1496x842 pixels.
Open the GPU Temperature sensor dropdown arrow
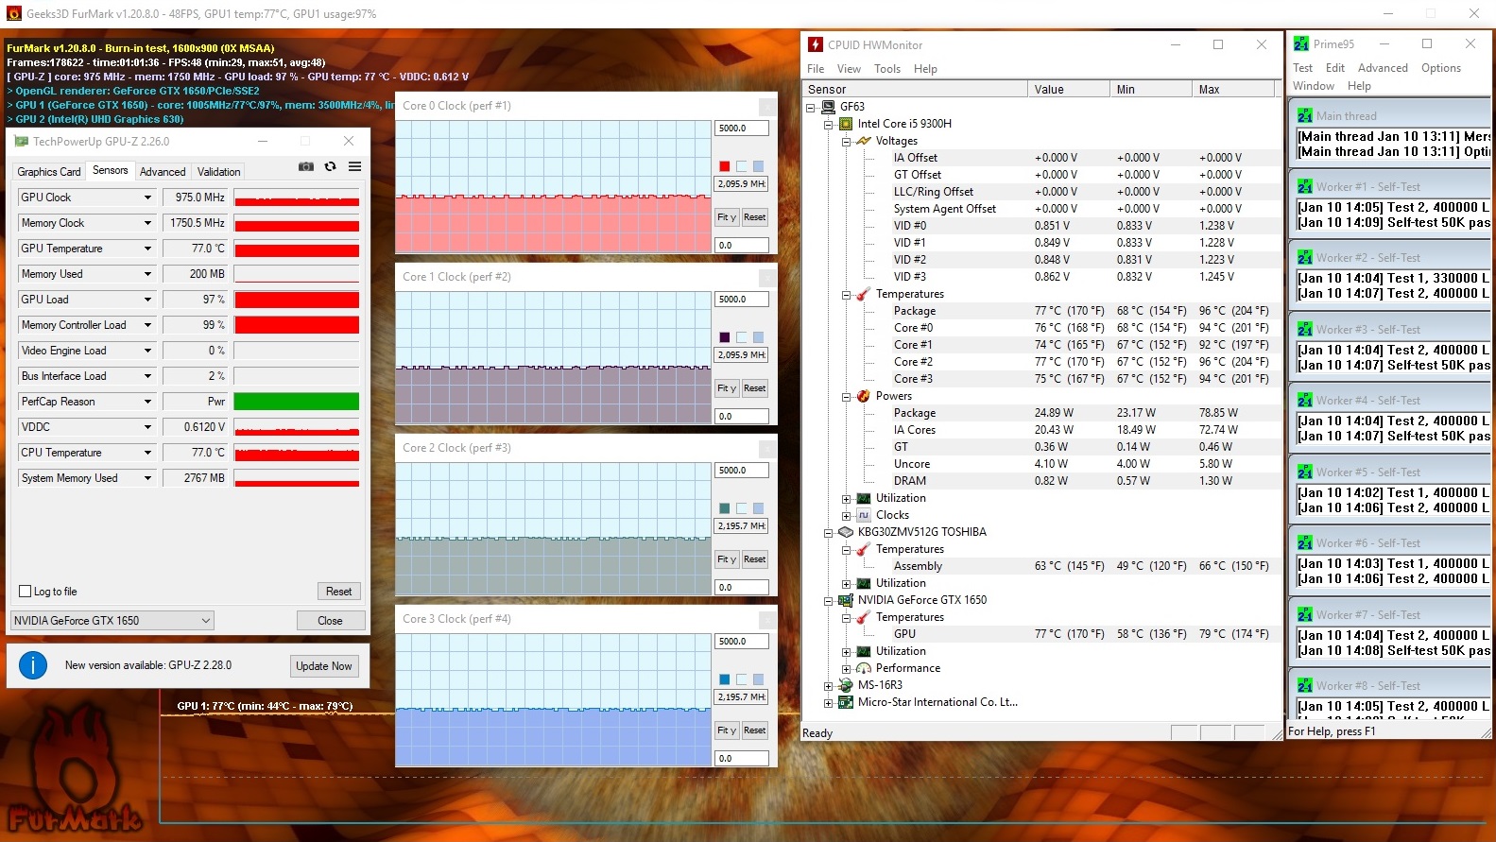pyautogui.click(x=147, y=249)
